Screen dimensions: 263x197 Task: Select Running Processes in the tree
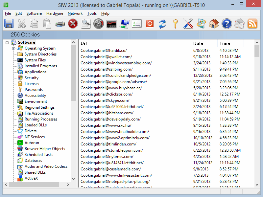click(41, 119)
